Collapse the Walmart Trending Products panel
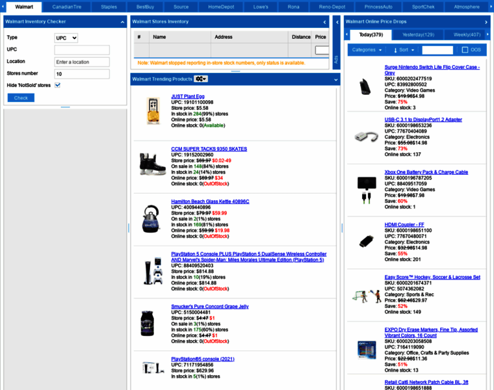 click(336, 79)
